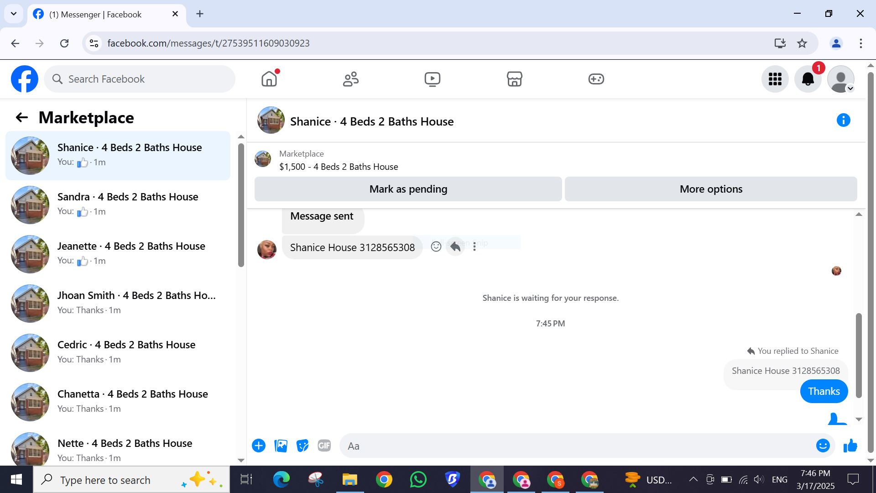Reload the page with the refresh icon
Screen dimensions: 876x493
pos(64,43)
